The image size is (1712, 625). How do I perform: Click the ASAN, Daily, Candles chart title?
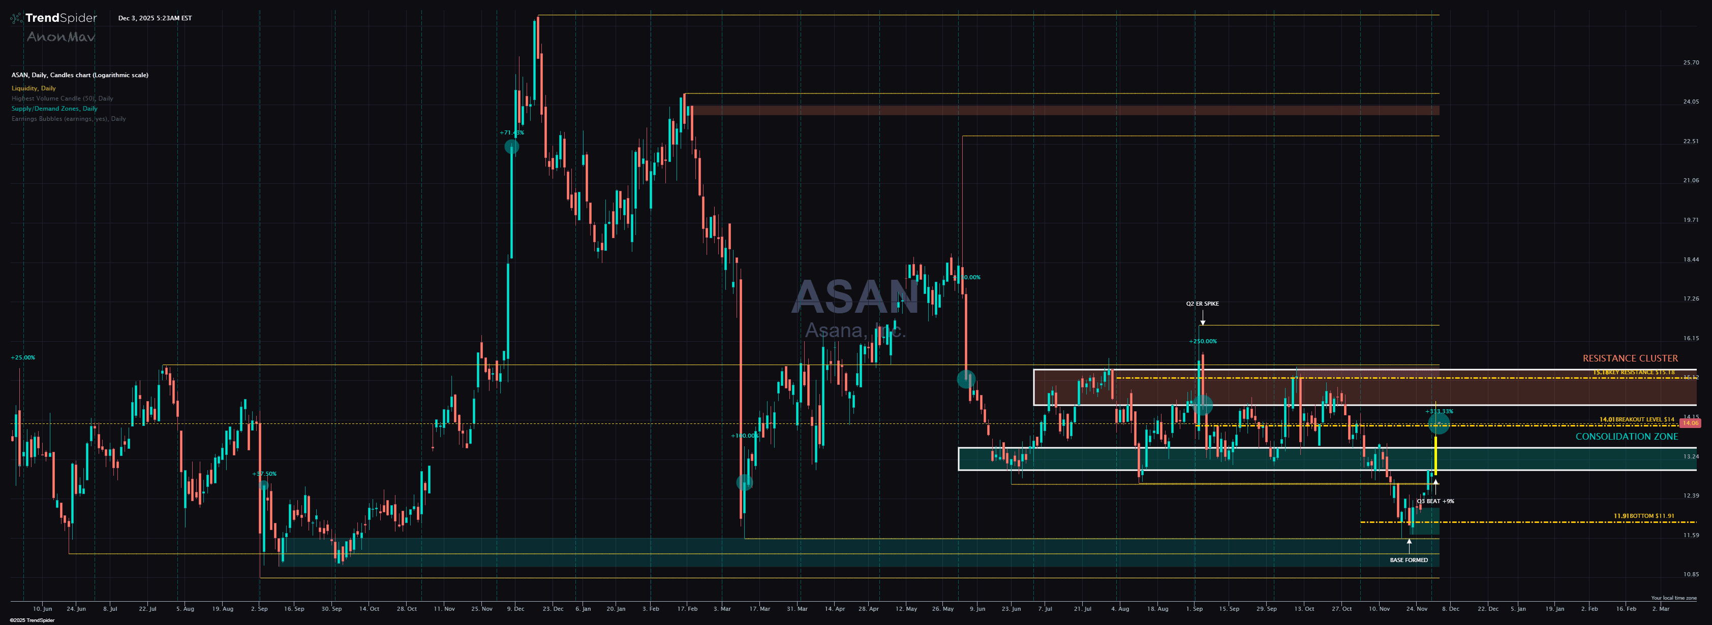tap(80, 75)
